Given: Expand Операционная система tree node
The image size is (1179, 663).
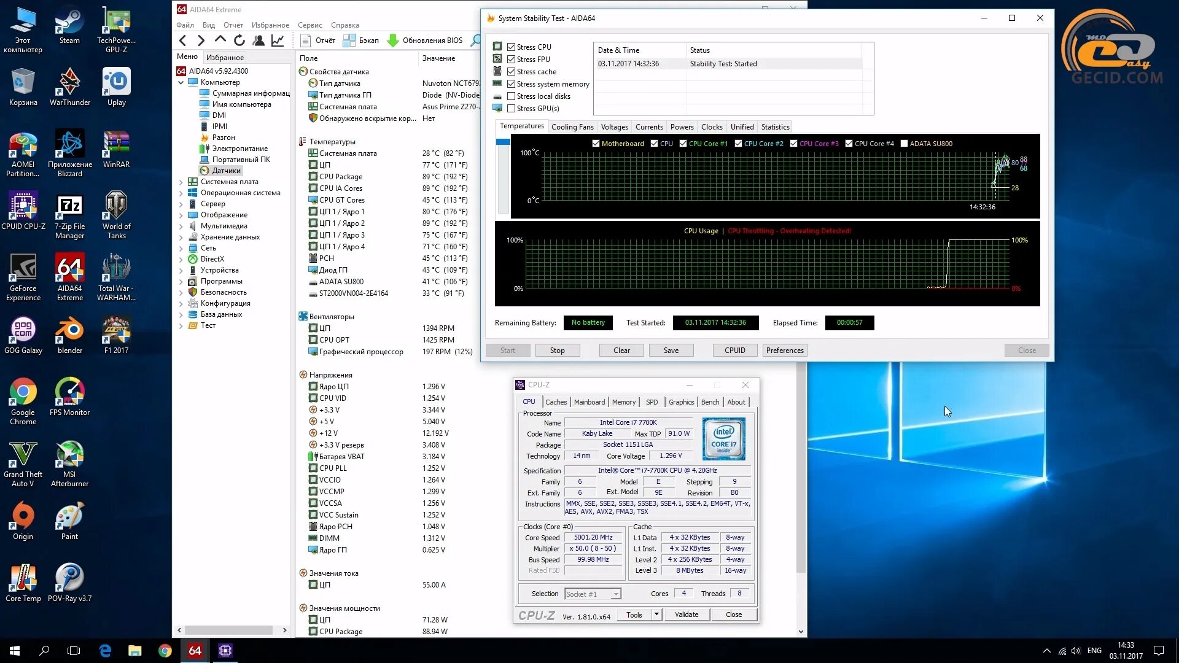Looking at the screenshot, I should (181, 193).
